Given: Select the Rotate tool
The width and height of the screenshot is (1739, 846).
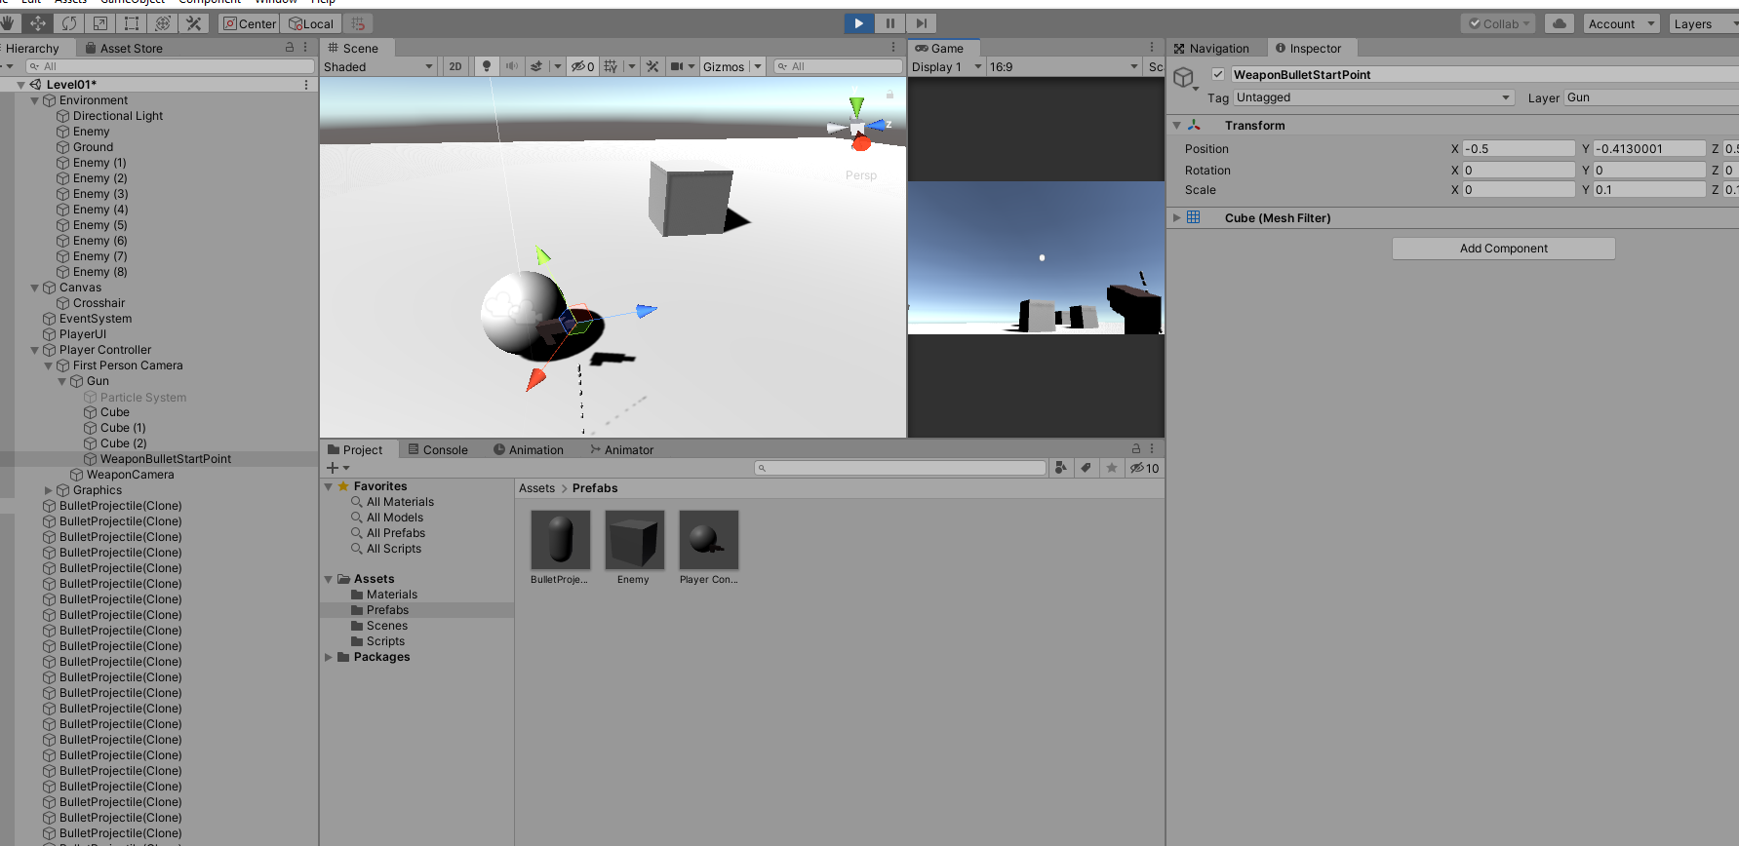Looking at the screenshot, I should pyautogui.click(x=69, y=23).
